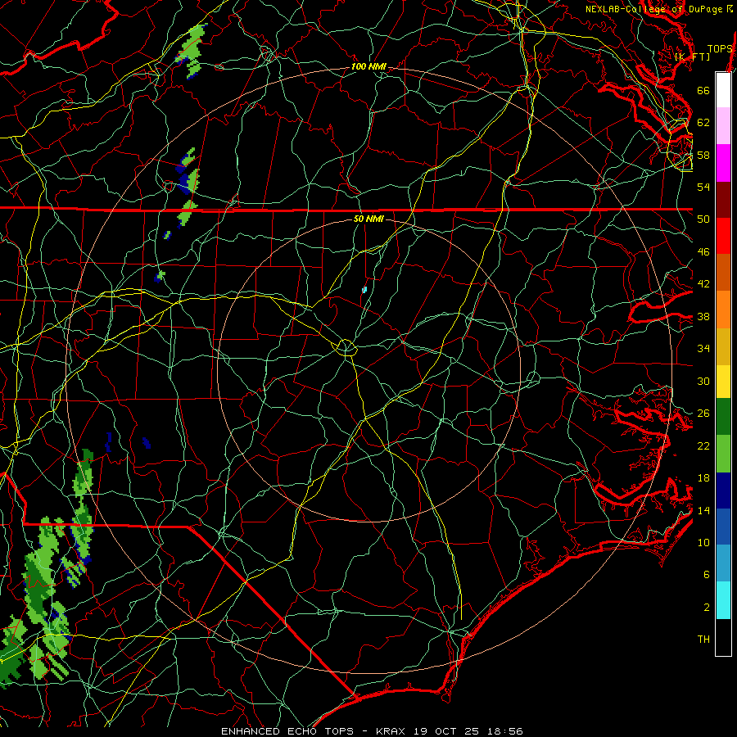Click the yellow swatch beside 30

[723, 381]
